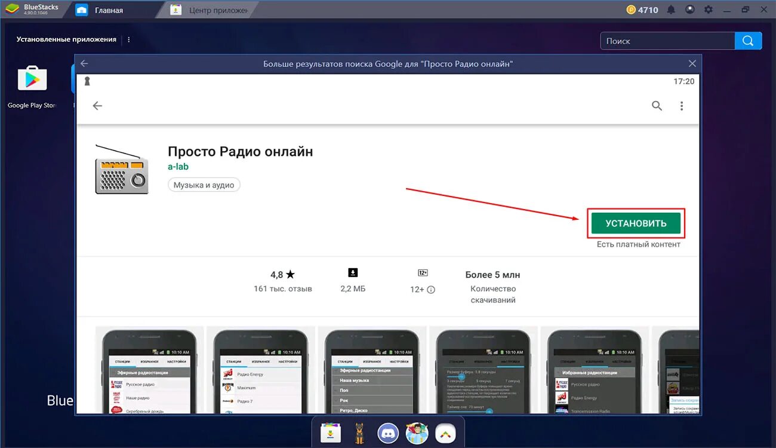This screenshot has width=776, height=448.
Task: Switch to the Главная tab
Action: 109,10
